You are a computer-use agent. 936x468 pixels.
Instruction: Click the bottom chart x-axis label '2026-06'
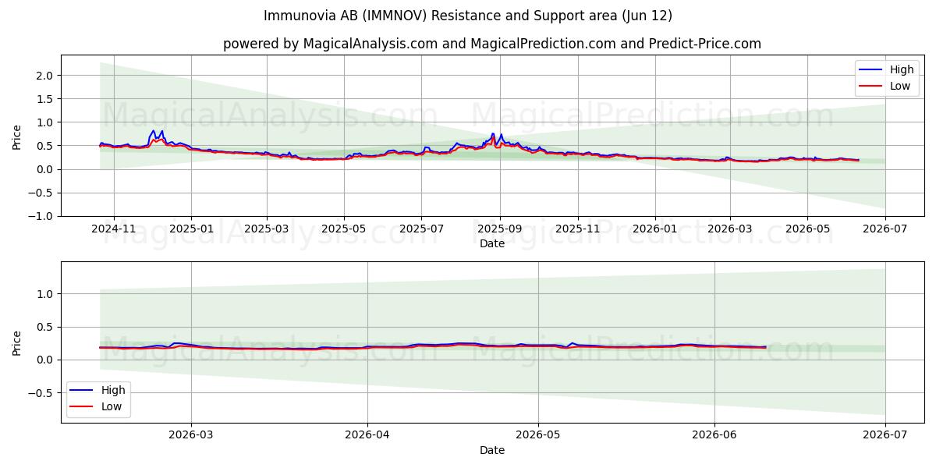point(714,435)
